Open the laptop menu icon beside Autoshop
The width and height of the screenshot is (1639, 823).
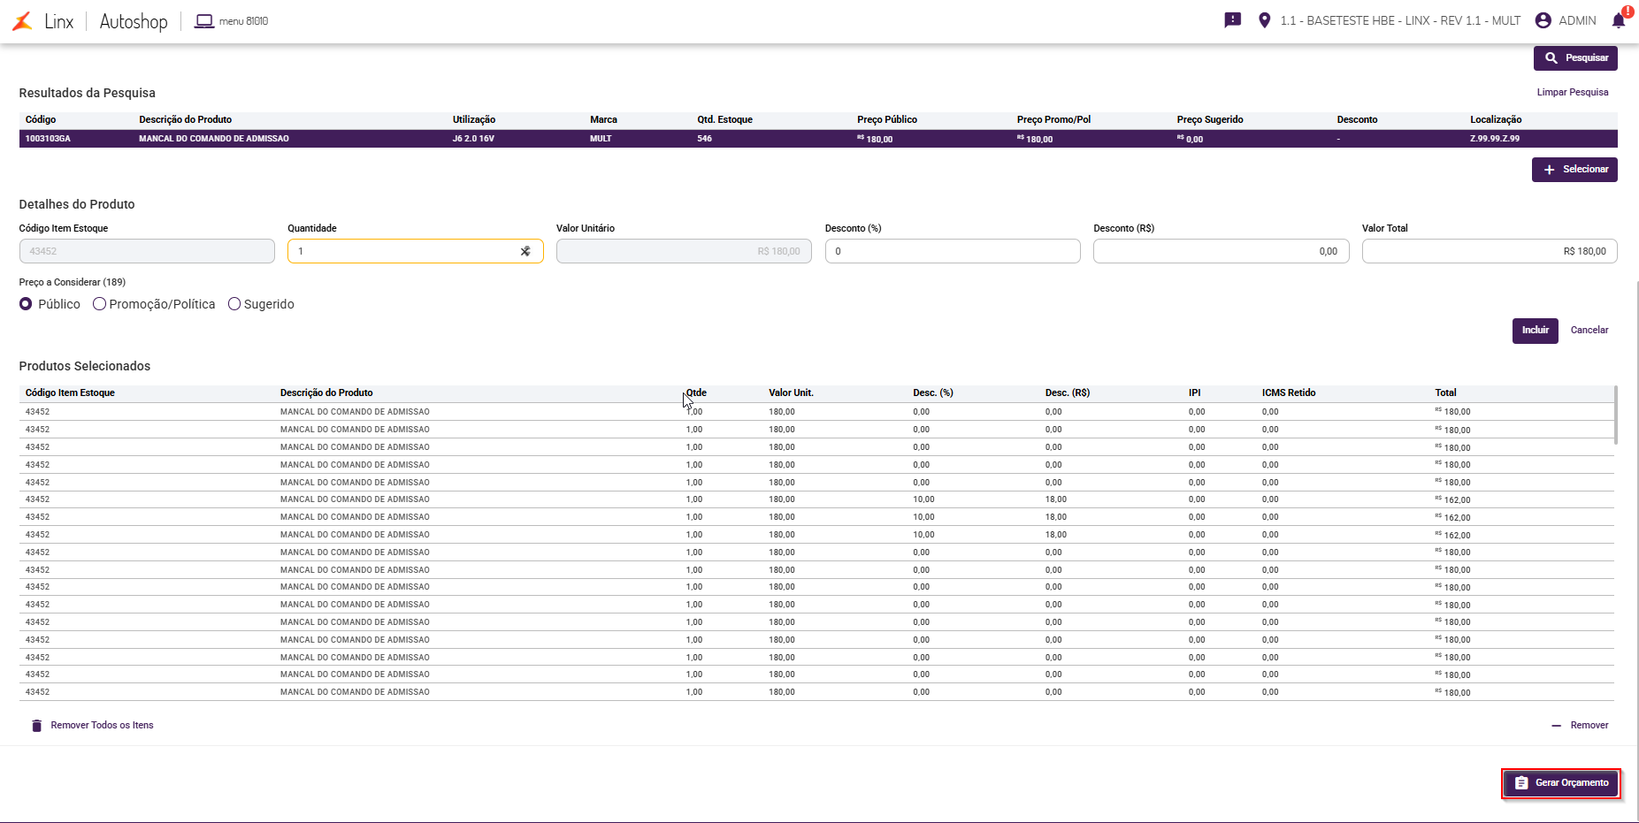pos(204,21)
